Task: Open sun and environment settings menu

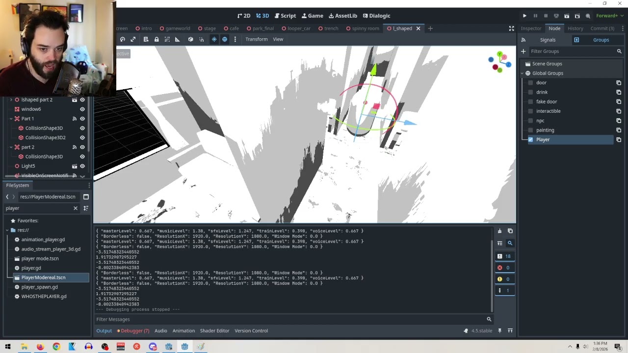Action: pos(235,39)
